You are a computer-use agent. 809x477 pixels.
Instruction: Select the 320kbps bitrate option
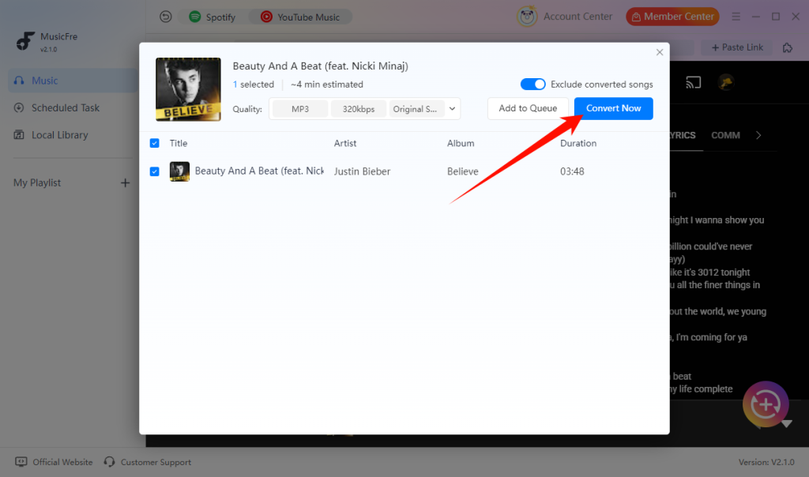click(x=359, y=109)
